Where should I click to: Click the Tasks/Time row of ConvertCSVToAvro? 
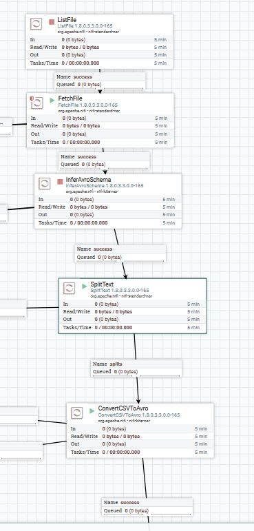pyautogui.click(x=140, y=452)
